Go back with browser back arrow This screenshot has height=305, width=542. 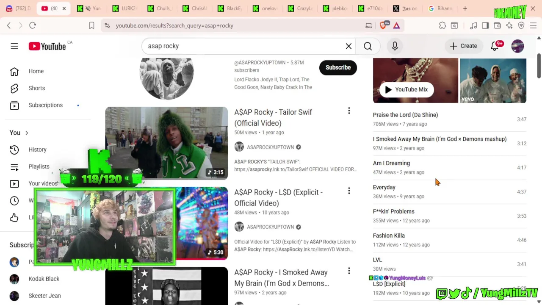click(x=9, y=25)
